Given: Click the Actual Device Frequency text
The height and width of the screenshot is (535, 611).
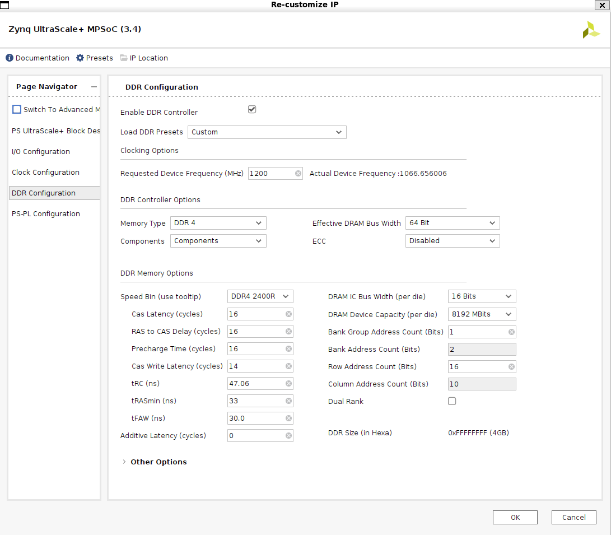Looking at the screenshot, I should click(x=378, y=174).
